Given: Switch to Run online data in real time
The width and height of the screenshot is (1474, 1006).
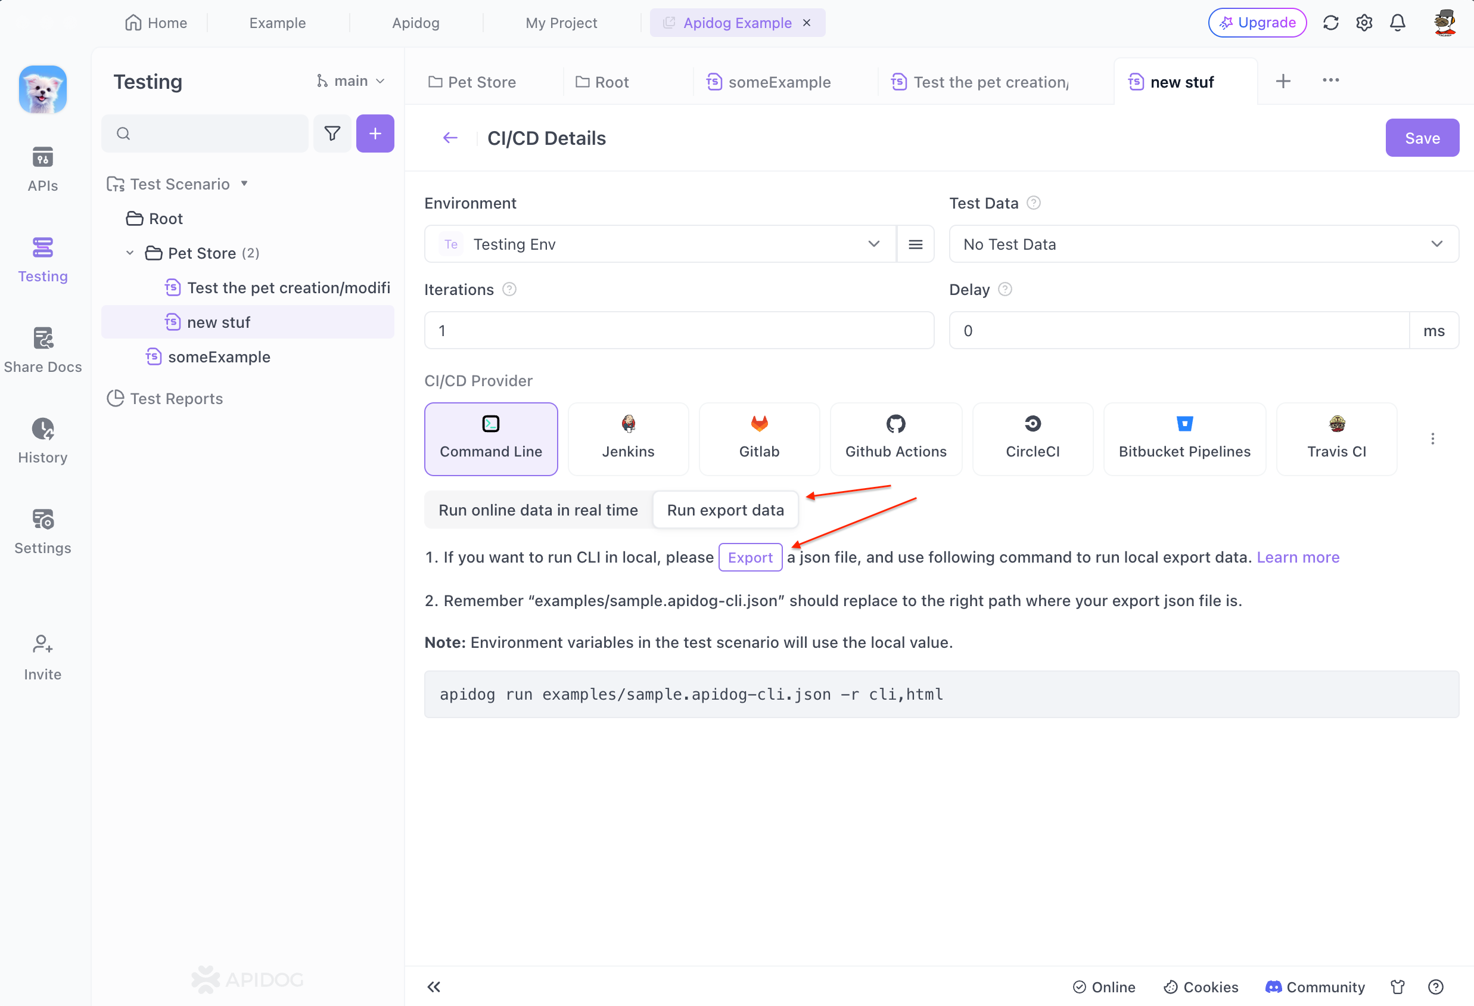Looking at the screenshot, I should (x=538, y=510).
